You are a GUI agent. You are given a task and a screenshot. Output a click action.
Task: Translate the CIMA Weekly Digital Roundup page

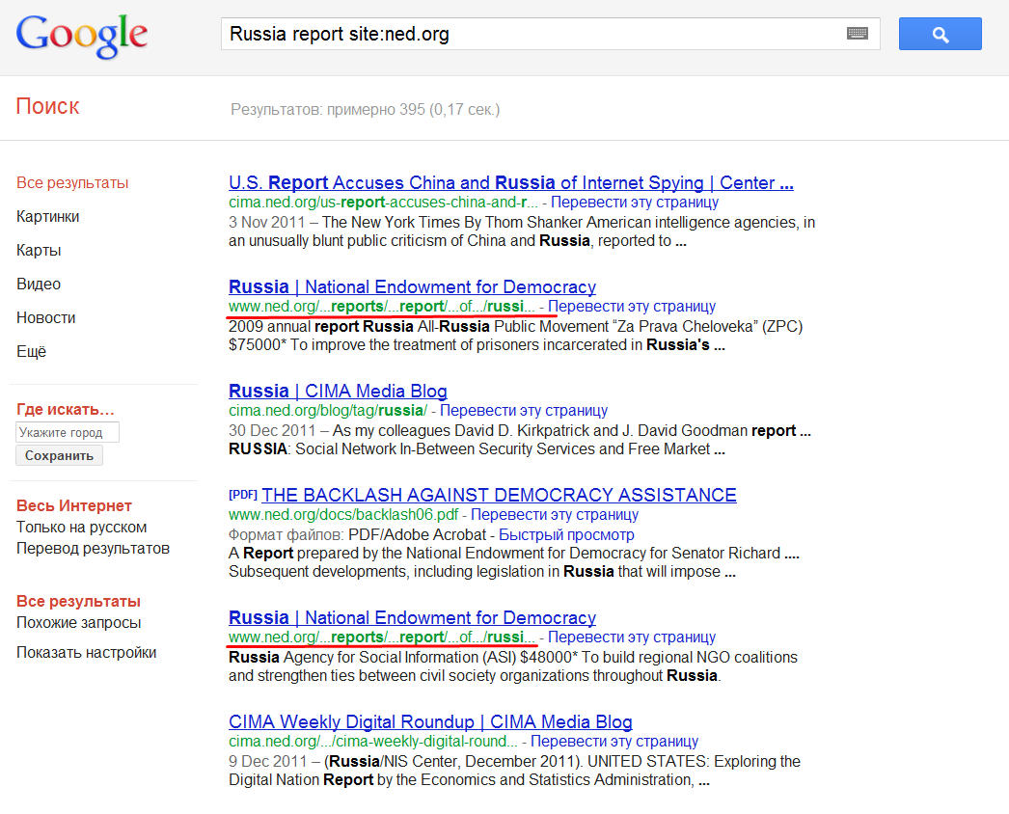(x=614, y=742)
